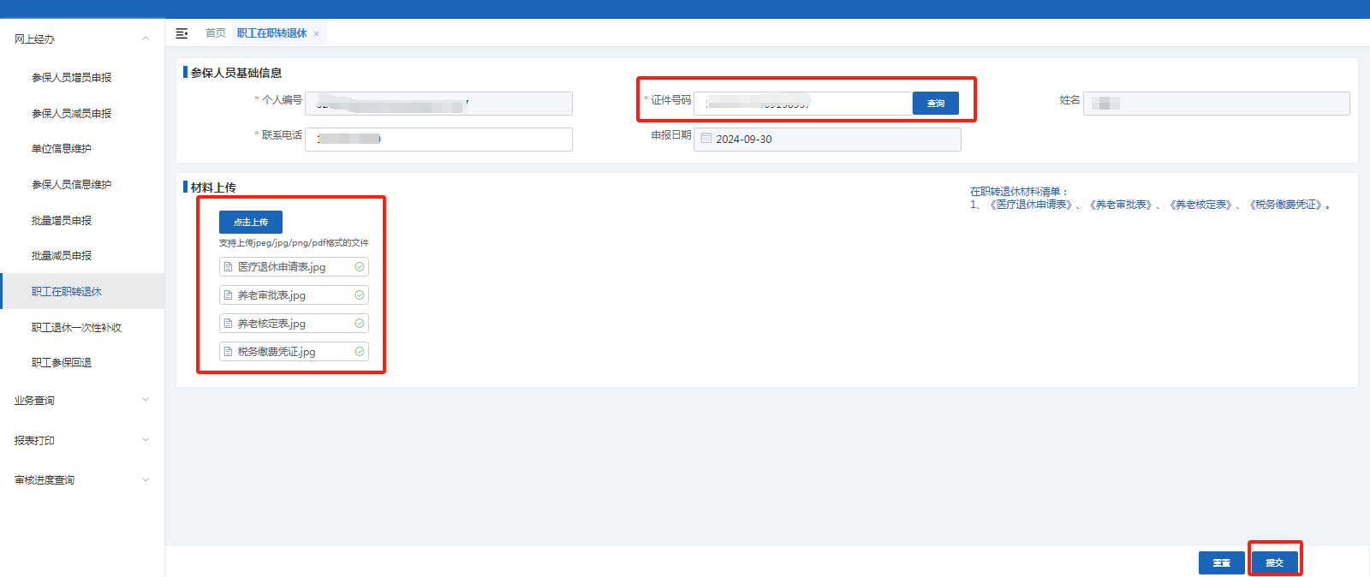Focus the 个人编号 input field
This screenshot has height=577, width=1370.
pyautogui.click(x=438, y=104)
